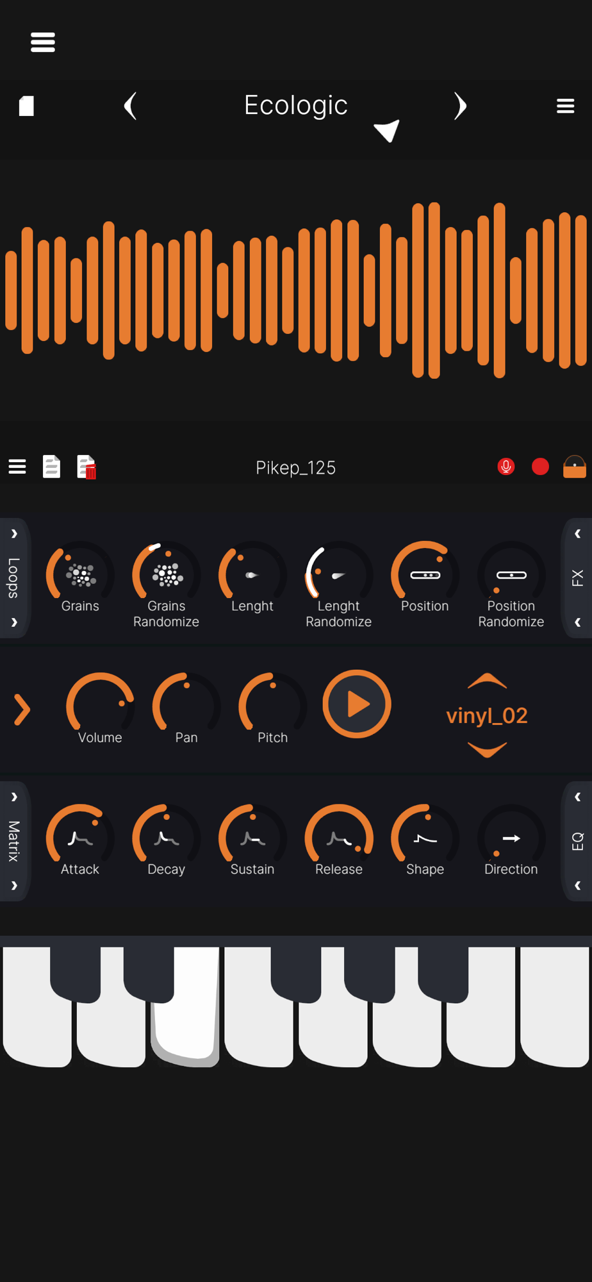The image size is (592, 1282).
Task: Expand EQ panel with its upper chevron
Action: (x=577, y=797)
